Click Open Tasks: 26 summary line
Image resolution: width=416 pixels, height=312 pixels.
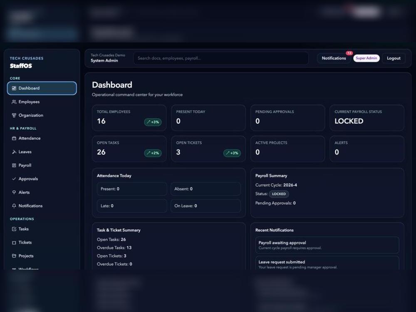tap(111, 239)
